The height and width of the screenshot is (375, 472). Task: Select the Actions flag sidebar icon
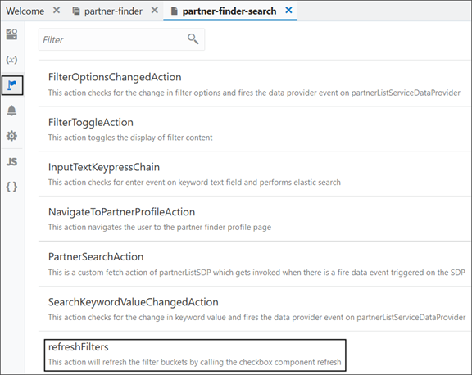click(12, 85)
